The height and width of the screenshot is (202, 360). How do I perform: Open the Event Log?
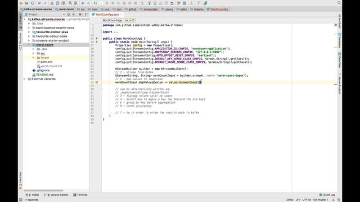tap(327, 195)
